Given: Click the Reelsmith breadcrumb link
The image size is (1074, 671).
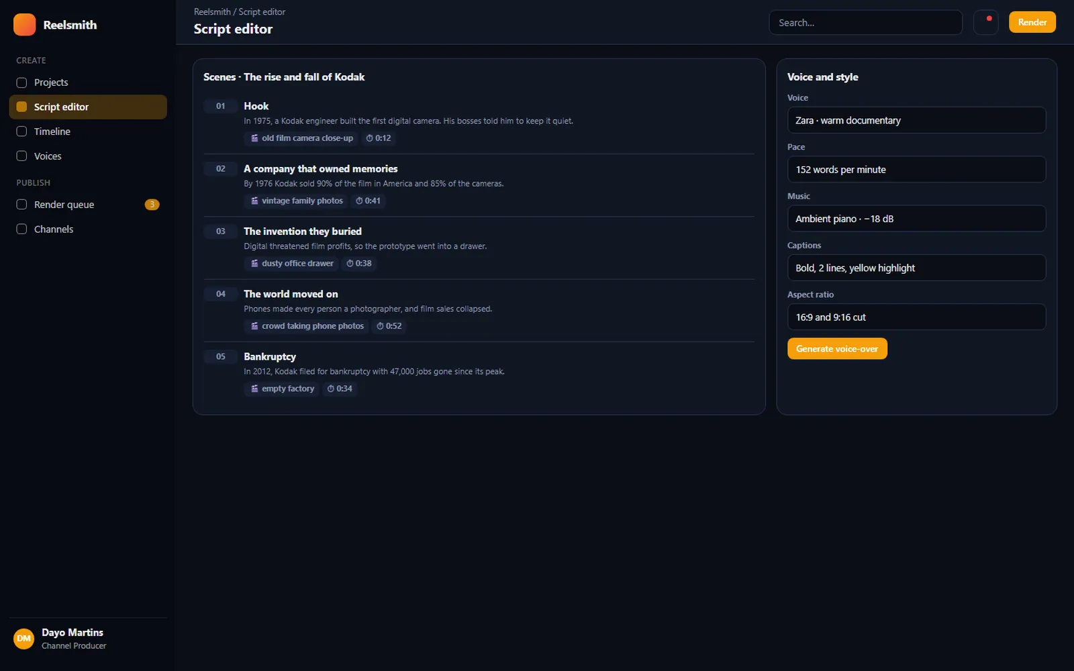Looking at the screenshot, I should [212, 12].
